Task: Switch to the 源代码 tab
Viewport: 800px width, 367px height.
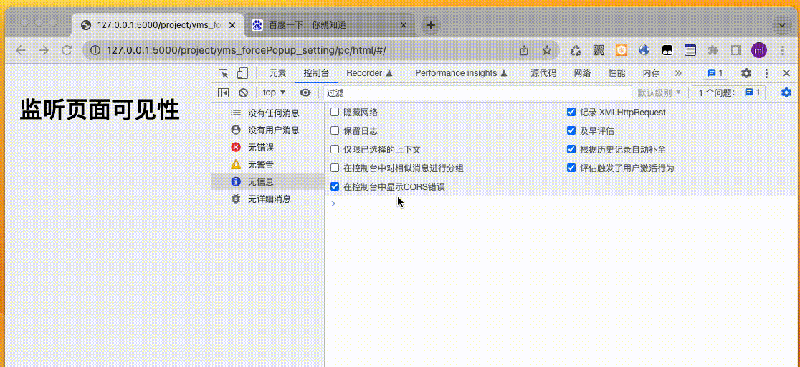Action: 543,73
